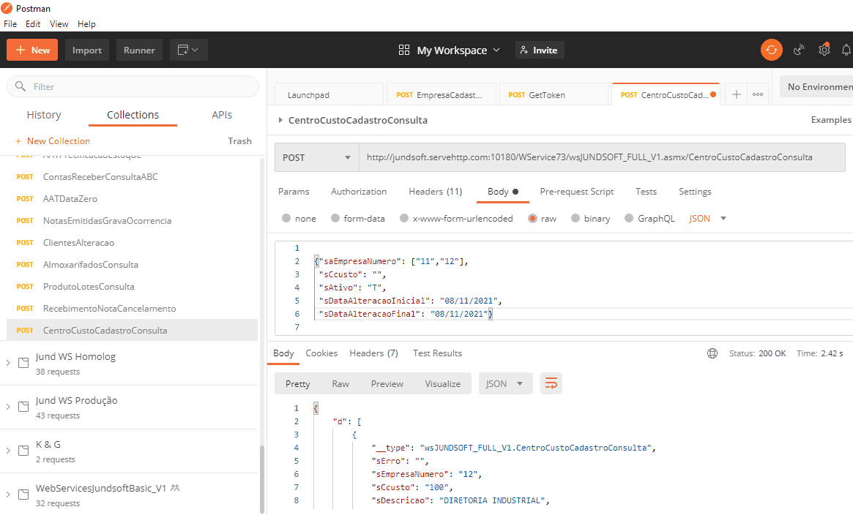
Task: Open the notifications bell icon
Action: (x=846, y=50)
